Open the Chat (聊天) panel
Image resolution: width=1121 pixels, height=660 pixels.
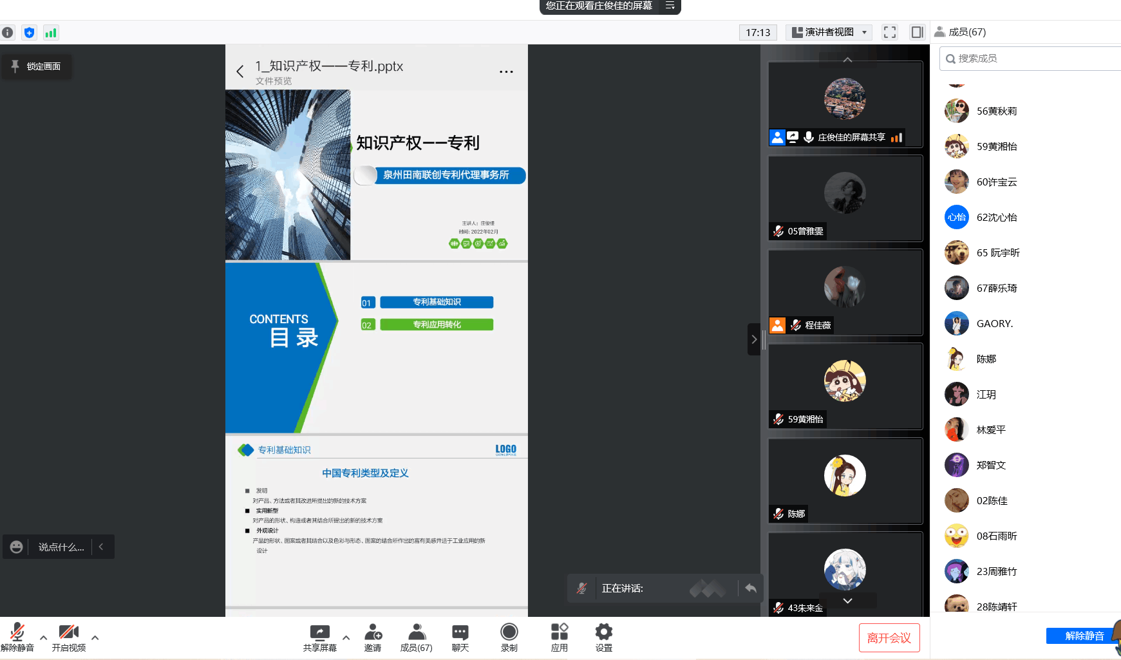pos(460,637)
